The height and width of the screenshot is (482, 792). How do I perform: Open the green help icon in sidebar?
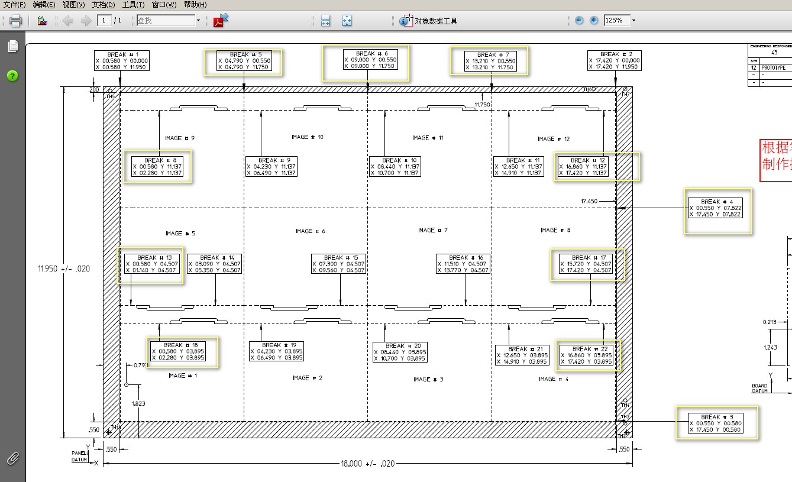tap(12, 76)
